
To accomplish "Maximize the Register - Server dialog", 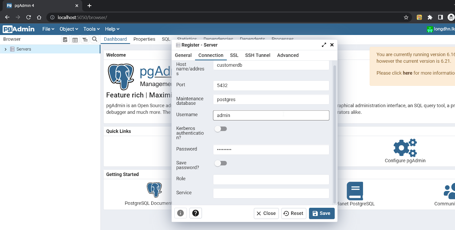I will [x=324, y=45].
